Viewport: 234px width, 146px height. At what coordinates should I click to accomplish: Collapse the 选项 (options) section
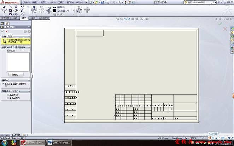[29, 80]
